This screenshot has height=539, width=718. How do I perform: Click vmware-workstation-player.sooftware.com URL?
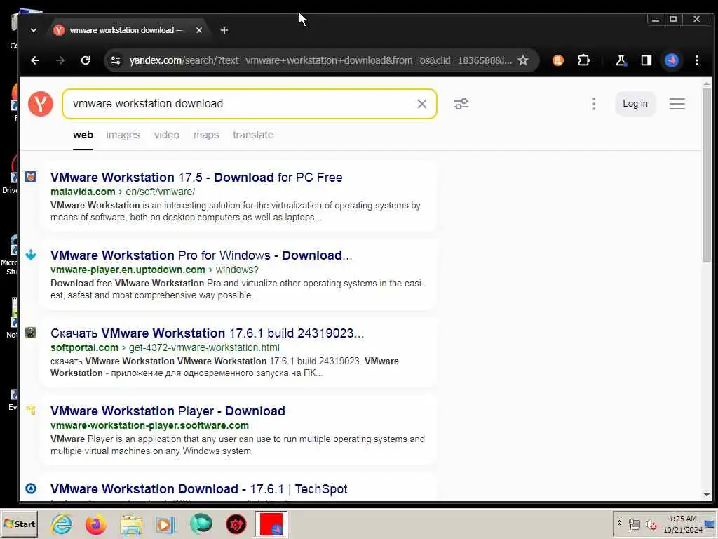tap(150, 425)
